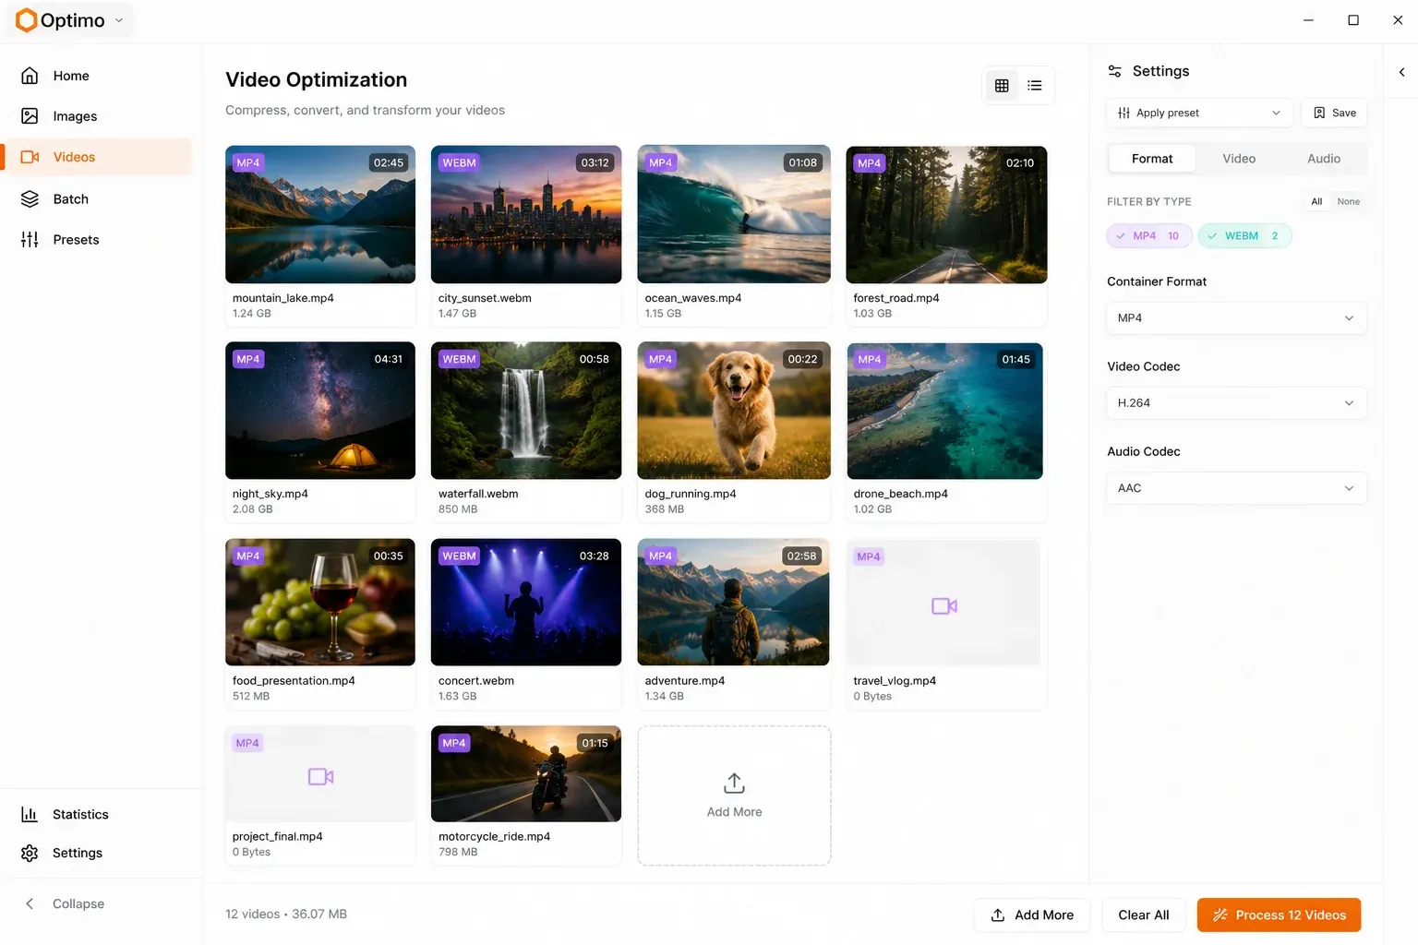Select None in type filter

pos(1349,201)
